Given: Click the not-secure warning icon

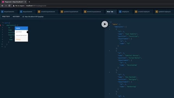Looking at the screenshot, I should pos(14,6).
